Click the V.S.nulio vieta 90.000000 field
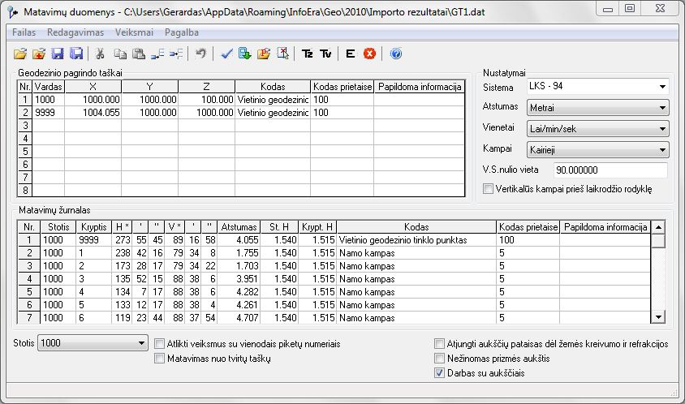Viewport: 685px width, 404px height. coord(610,170)
